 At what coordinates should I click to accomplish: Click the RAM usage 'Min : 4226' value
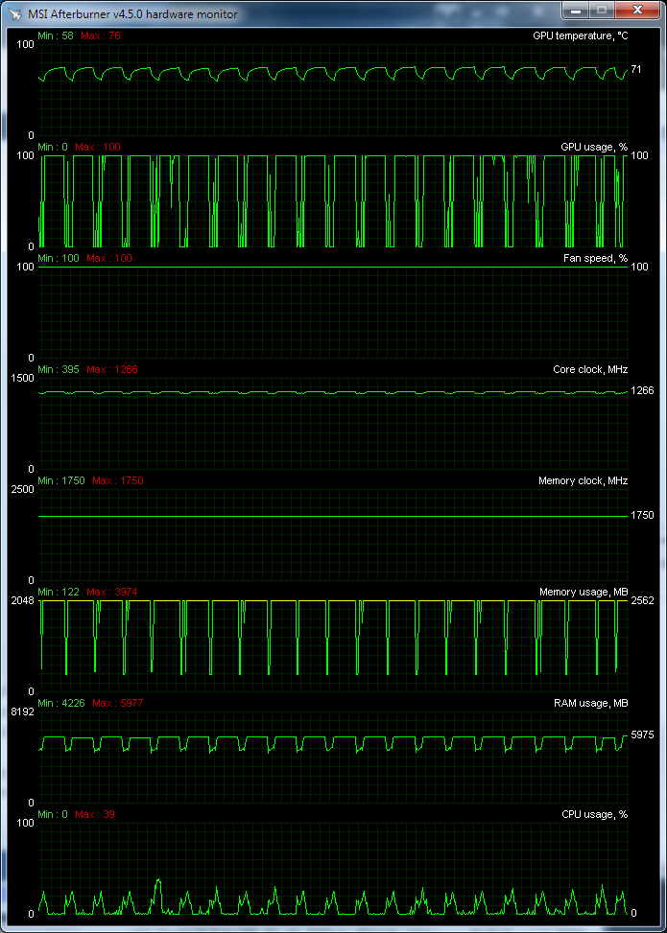pyautogui.click(x=60, y=703)
